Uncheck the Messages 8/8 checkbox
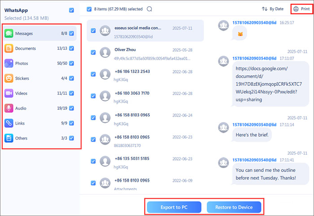Image resolution: width=314 pixels, height=216 pixels. point(71,34)
